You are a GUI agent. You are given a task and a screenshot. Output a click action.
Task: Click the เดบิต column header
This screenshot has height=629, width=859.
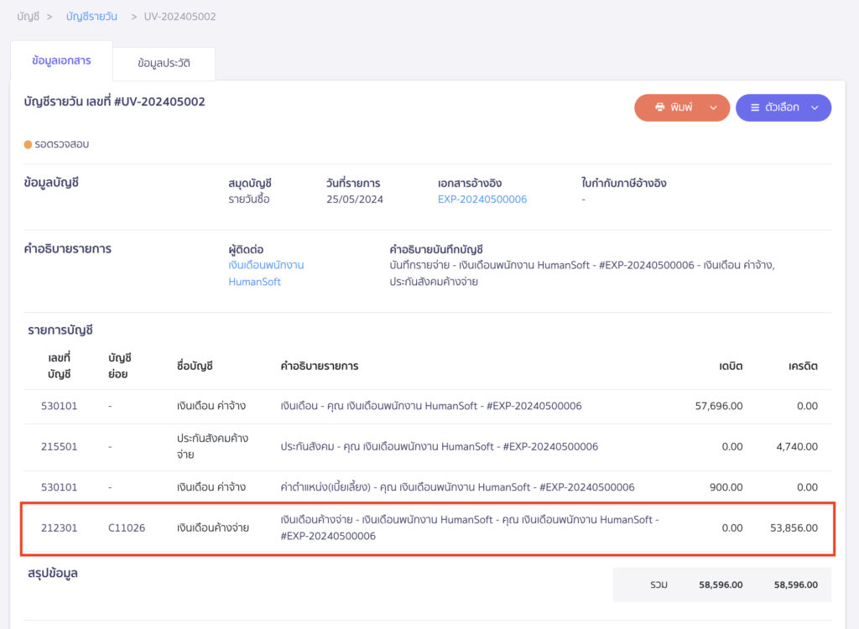pyautogui.click(x=730, y=366)
